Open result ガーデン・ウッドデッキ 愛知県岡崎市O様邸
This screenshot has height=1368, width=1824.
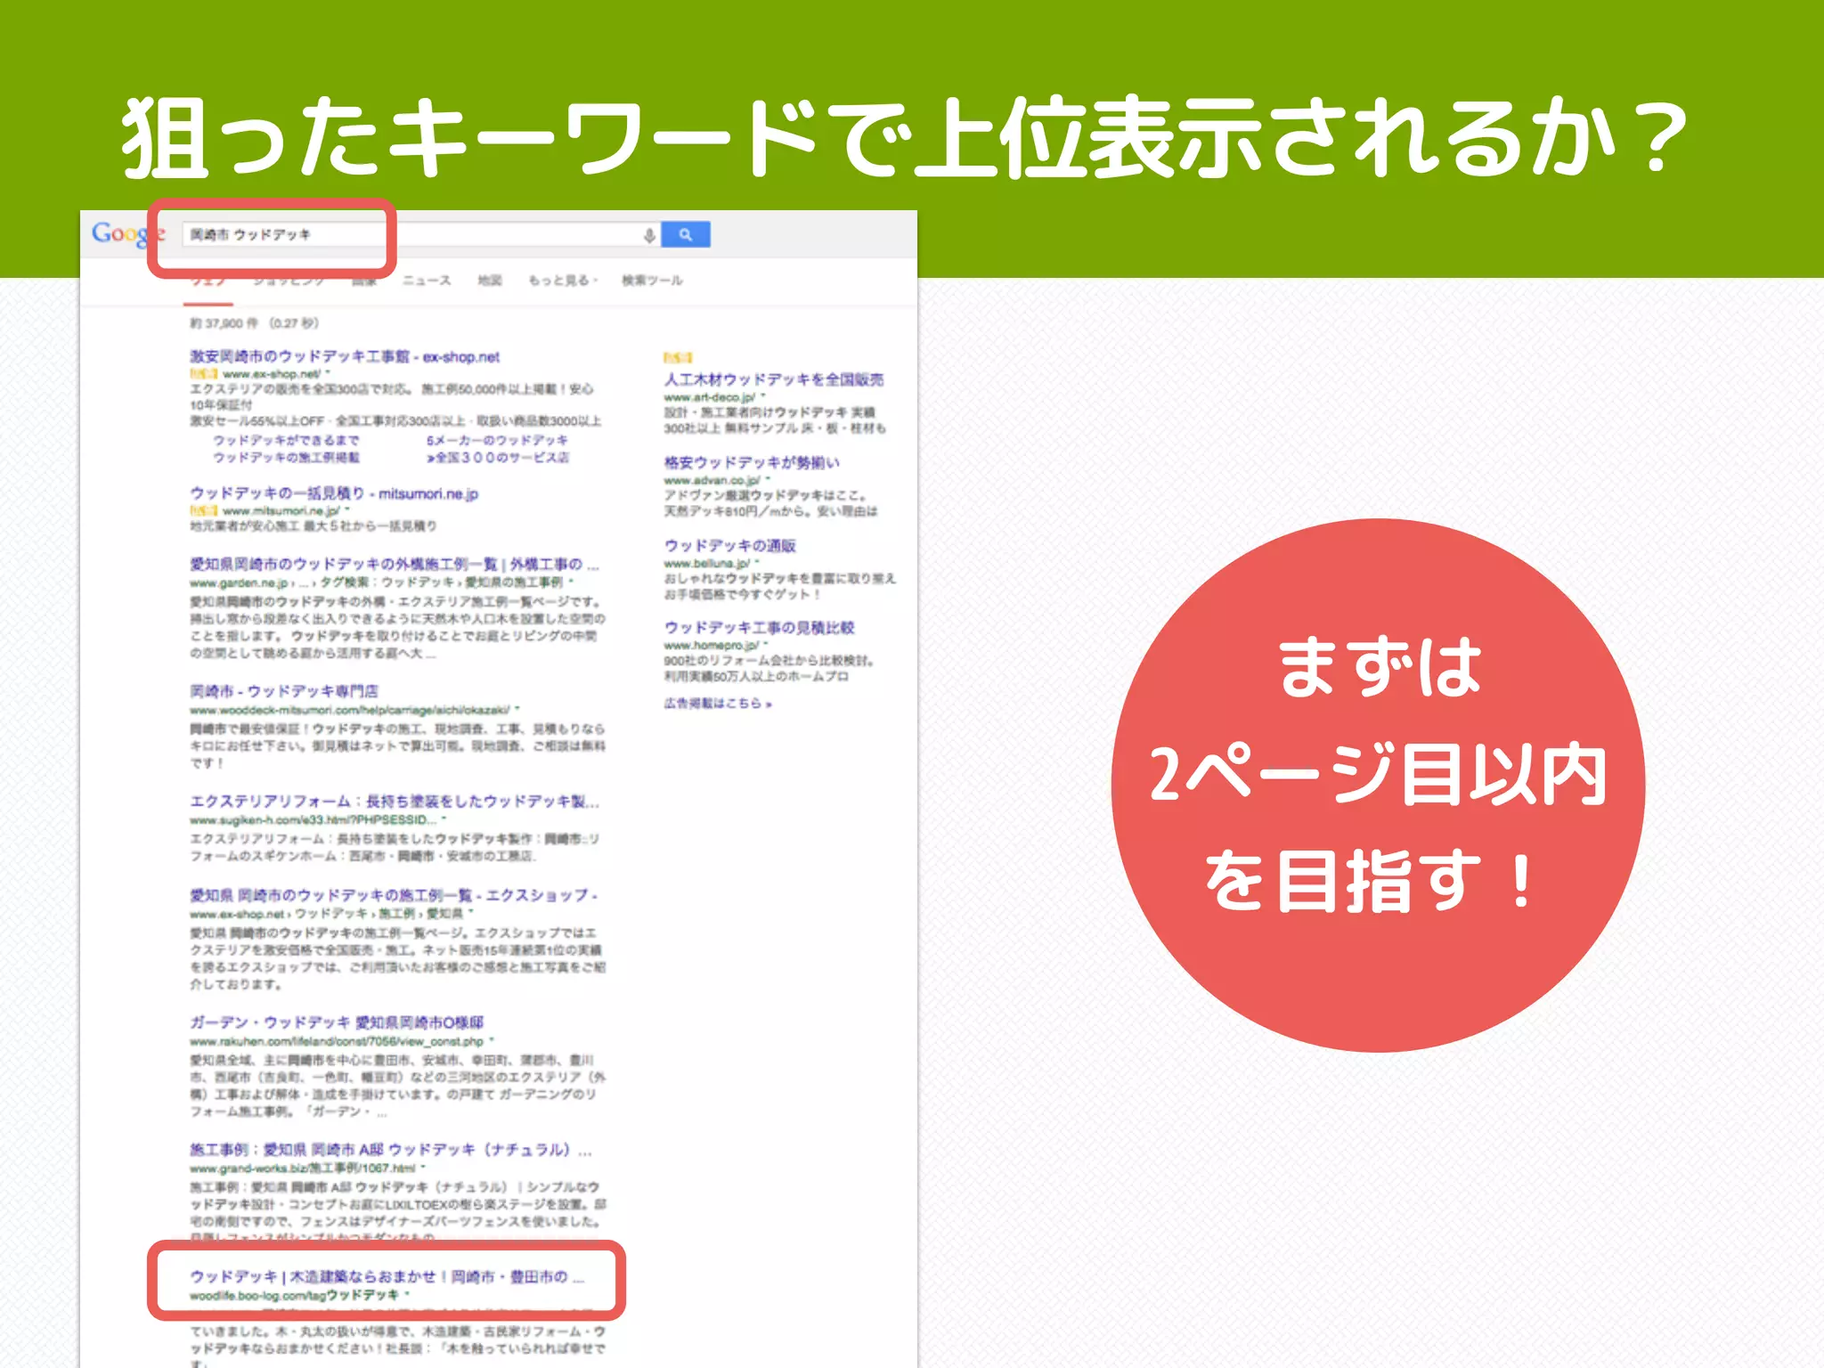[x=337, y=1022]
